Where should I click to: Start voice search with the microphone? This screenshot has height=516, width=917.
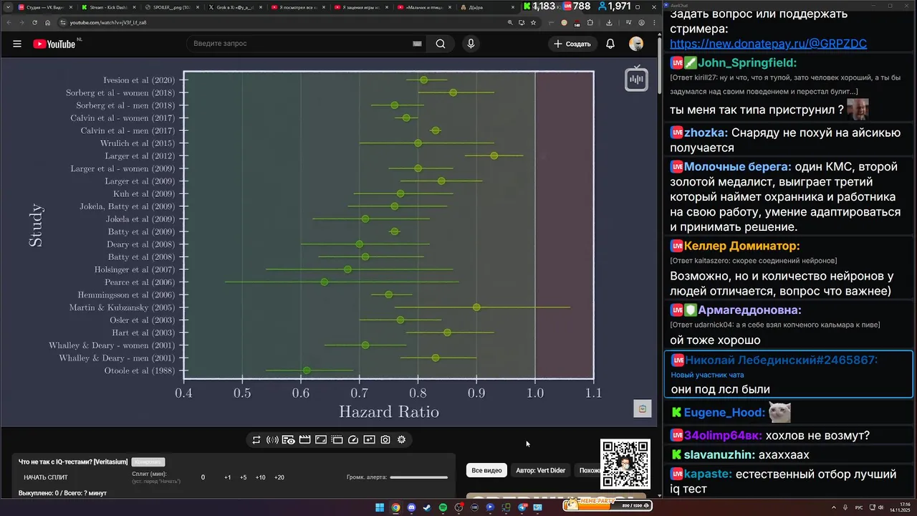(471, 44)
